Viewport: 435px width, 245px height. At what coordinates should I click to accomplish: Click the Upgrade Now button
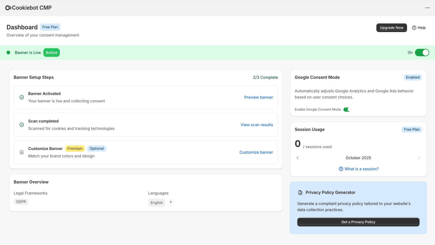pos(391,27)
